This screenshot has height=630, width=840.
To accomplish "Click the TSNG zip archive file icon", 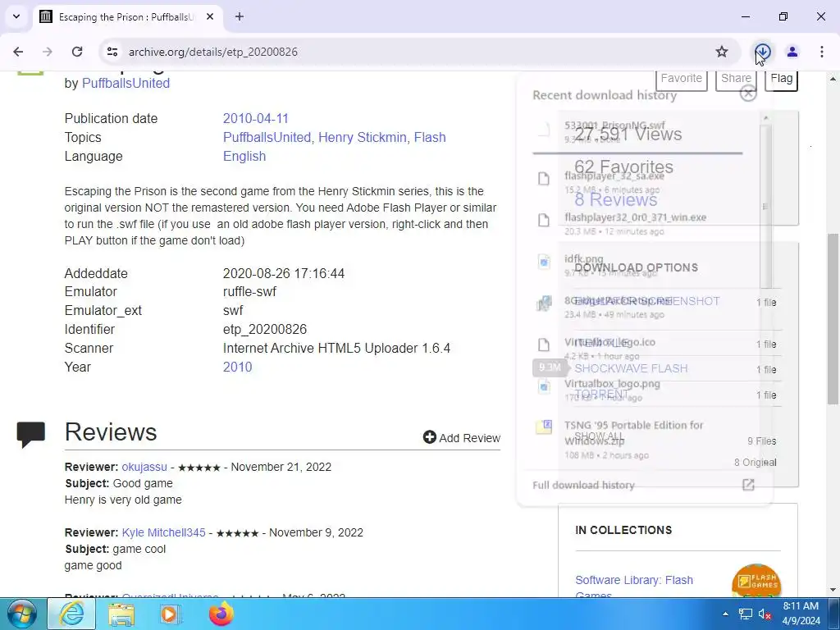I will tap(544, 427).
